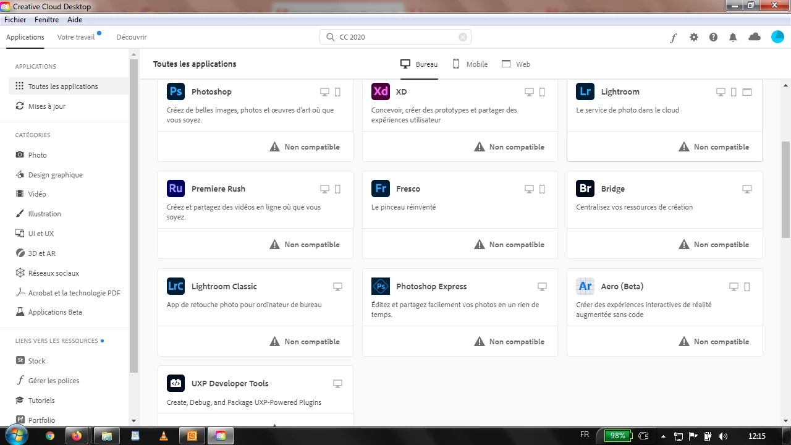Open the Windows Start button
This screenshot has width=791, height=445.
click(16, 435)
